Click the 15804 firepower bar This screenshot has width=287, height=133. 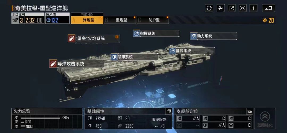[x=40, y=118]
